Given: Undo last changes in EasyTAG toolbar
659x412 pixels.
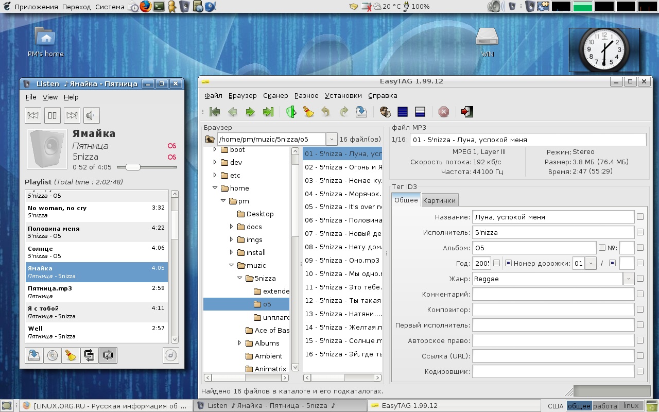Looking at the screenshot, I should pyautogui.click(x=326, y=112).
